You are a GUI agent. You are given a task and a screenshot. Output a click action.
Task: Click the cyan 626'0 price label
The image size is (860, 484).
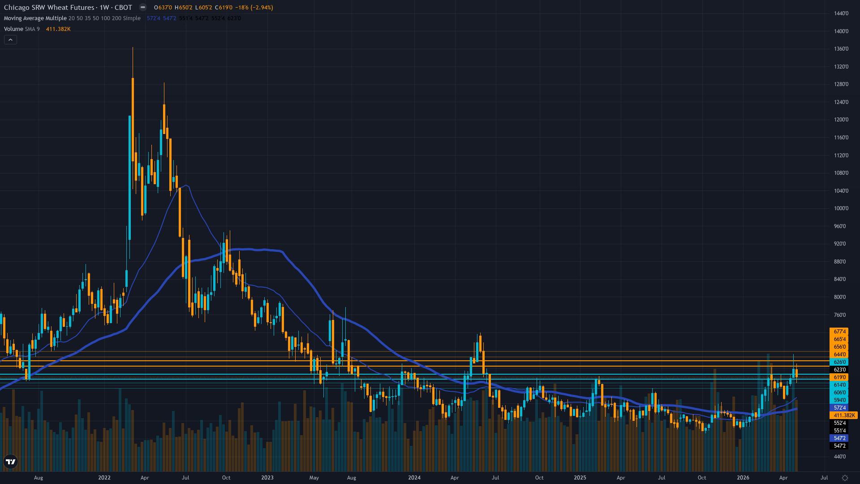839,362
